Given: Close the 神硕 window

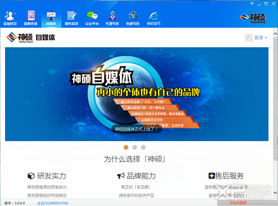Looking at the screenshot, I should coord(273,4).
